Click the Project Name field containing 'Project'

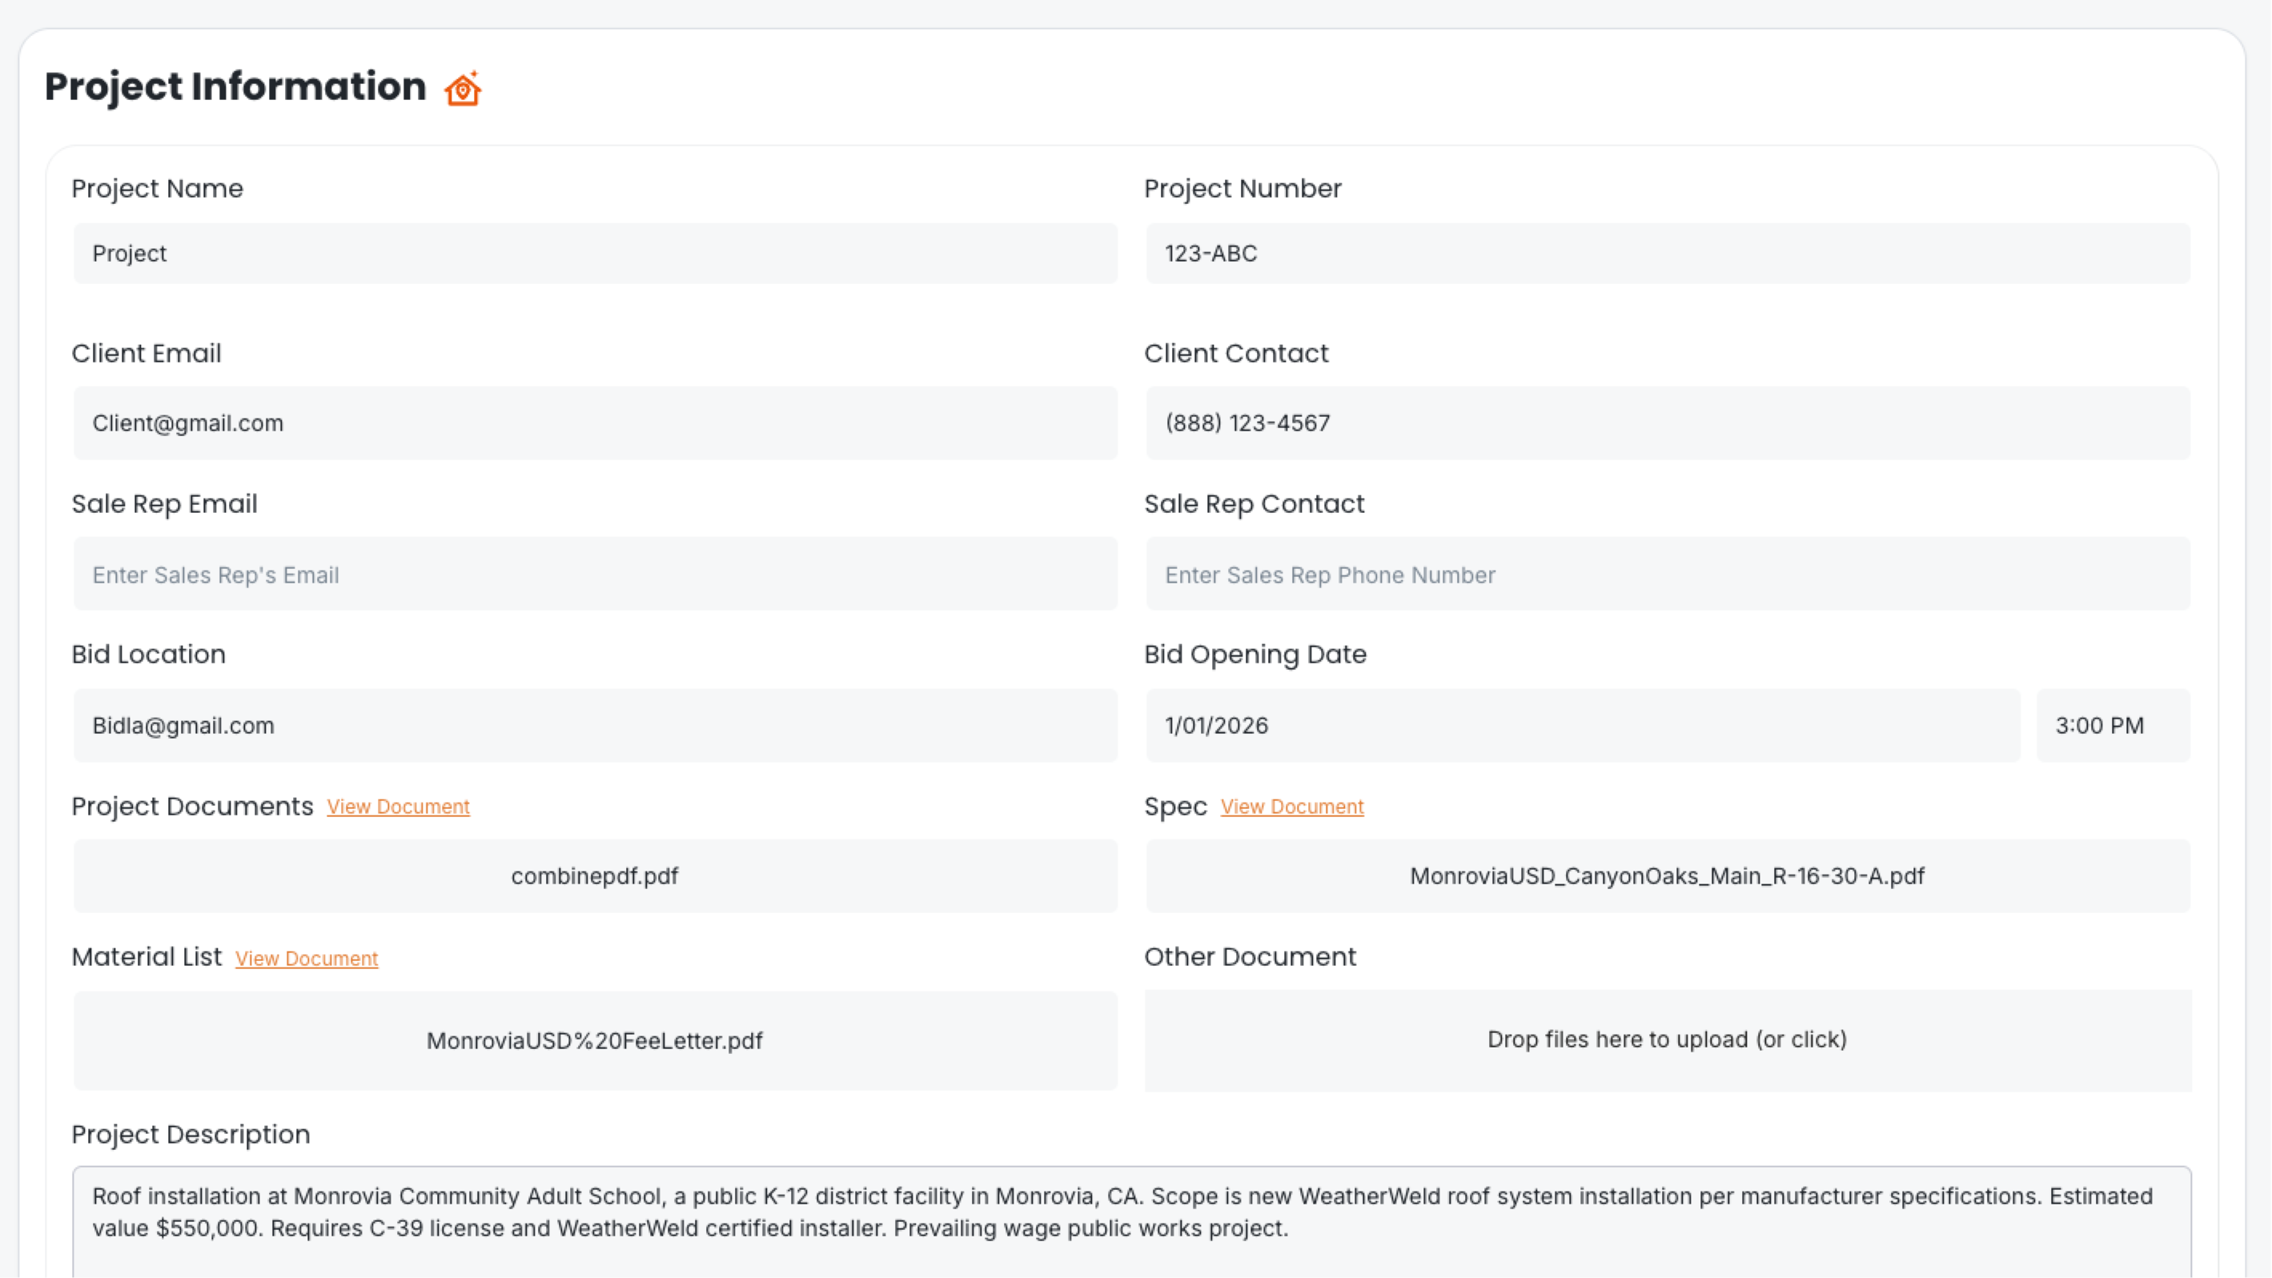(x=595, y=254)
